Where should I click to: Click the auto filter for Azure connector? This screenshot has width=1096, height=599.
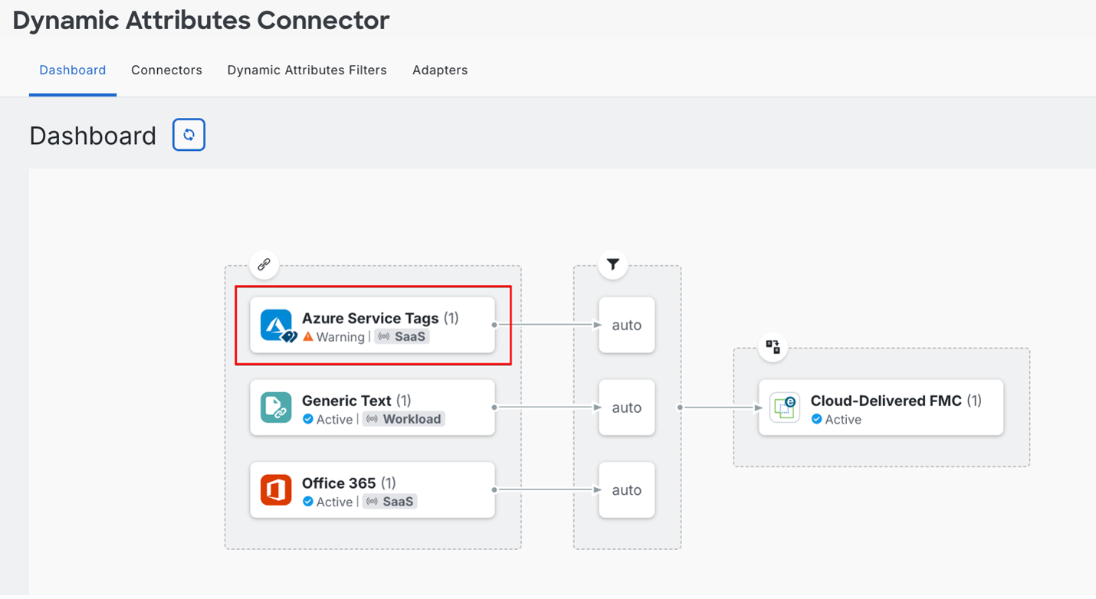coord(626,325)
